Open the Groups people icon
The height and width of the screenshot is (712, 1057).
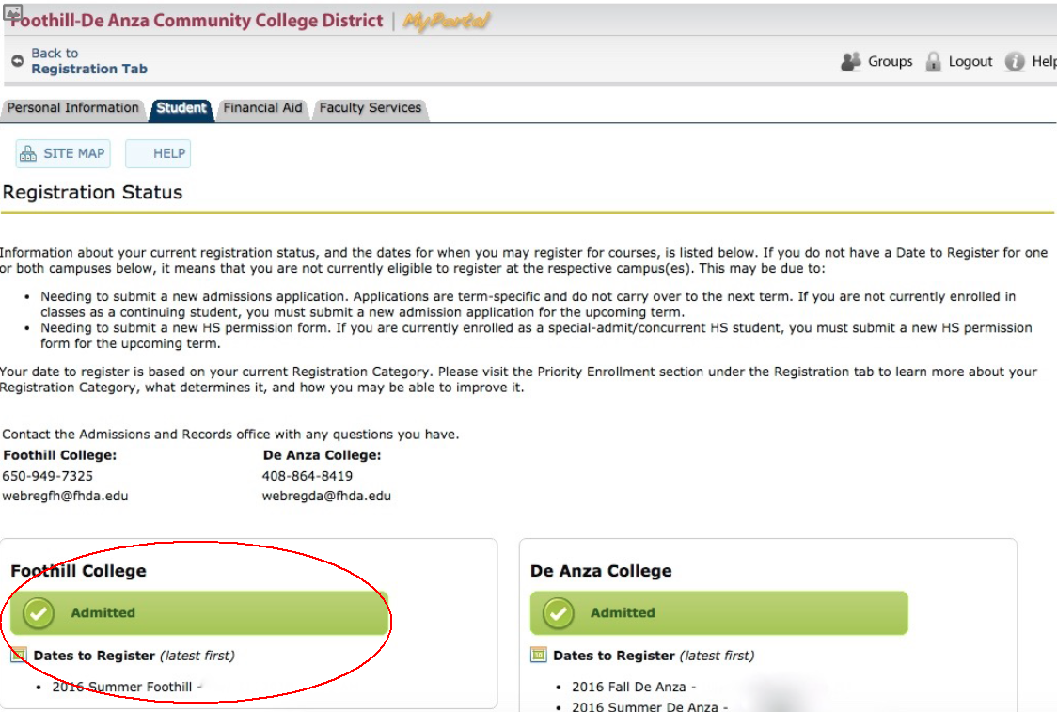tap(851, 61)
